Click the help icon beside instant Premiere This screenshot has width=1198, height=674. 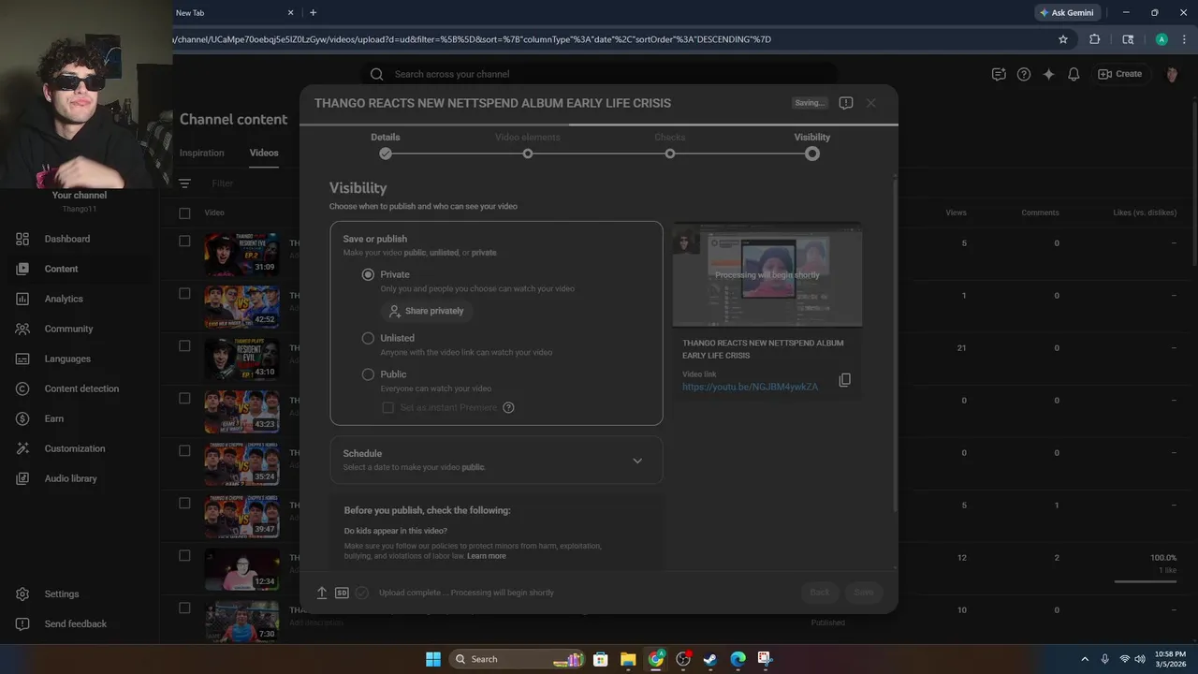point(508,407)
